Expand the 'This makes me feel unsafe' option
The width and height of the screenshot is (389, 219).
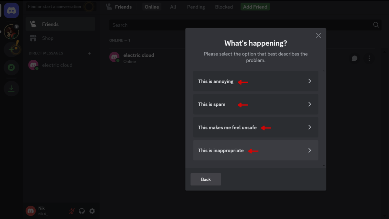[x=255, y=127]
